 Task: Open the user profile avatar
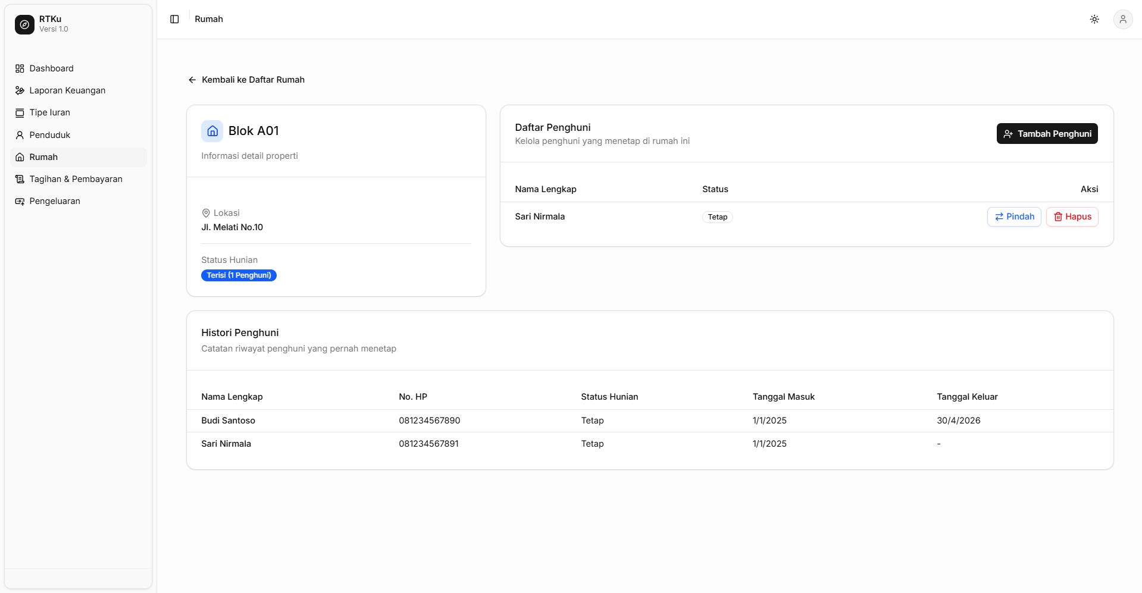pos(1123,19)
